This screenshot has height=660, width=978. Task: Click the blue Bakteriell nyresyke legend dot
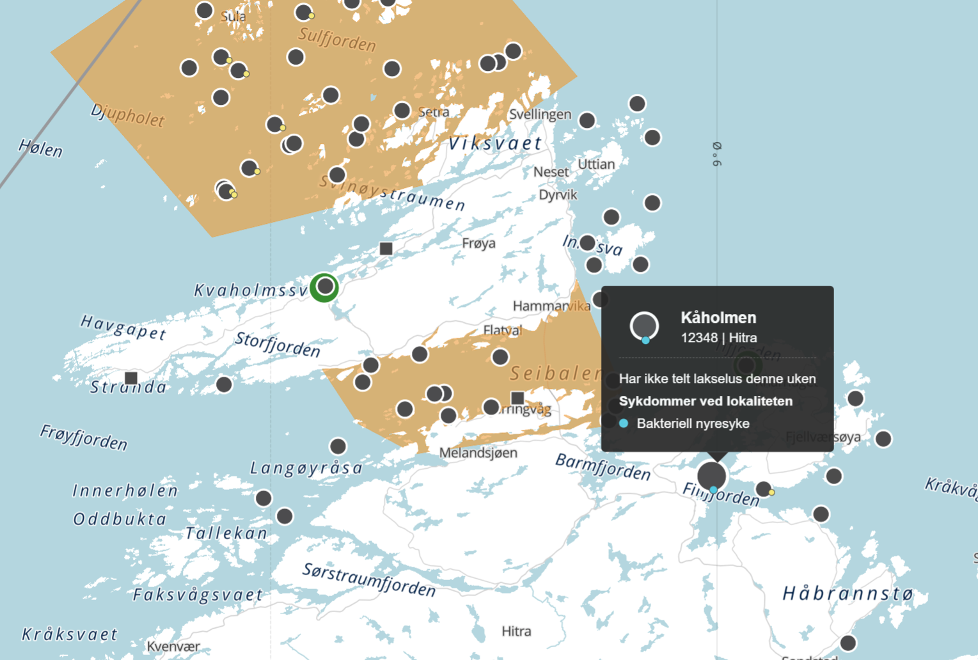pyautogui.click(x=624, y=423)
